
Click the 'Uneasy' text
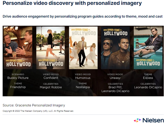(x=115, y=78)
